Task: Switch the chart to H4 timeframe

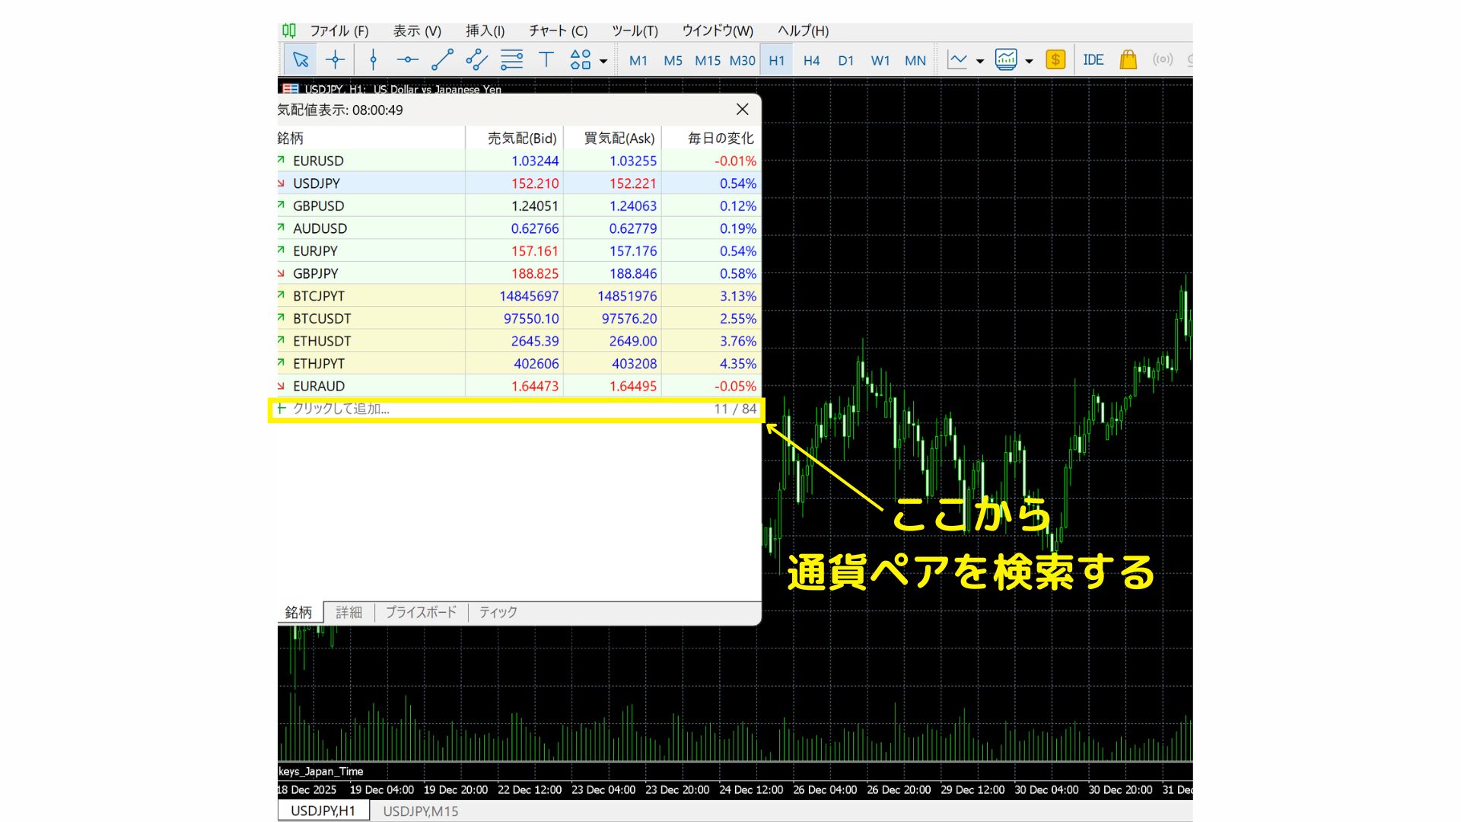Action: coord(811,60)
